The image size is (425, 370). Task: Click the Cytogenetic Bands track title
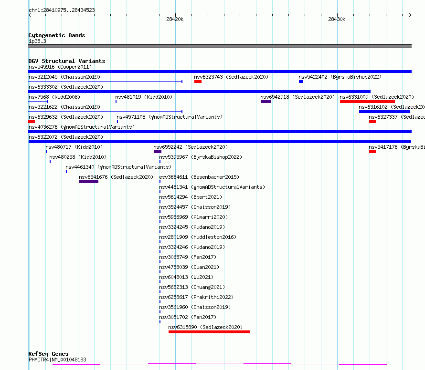[57, 35]
